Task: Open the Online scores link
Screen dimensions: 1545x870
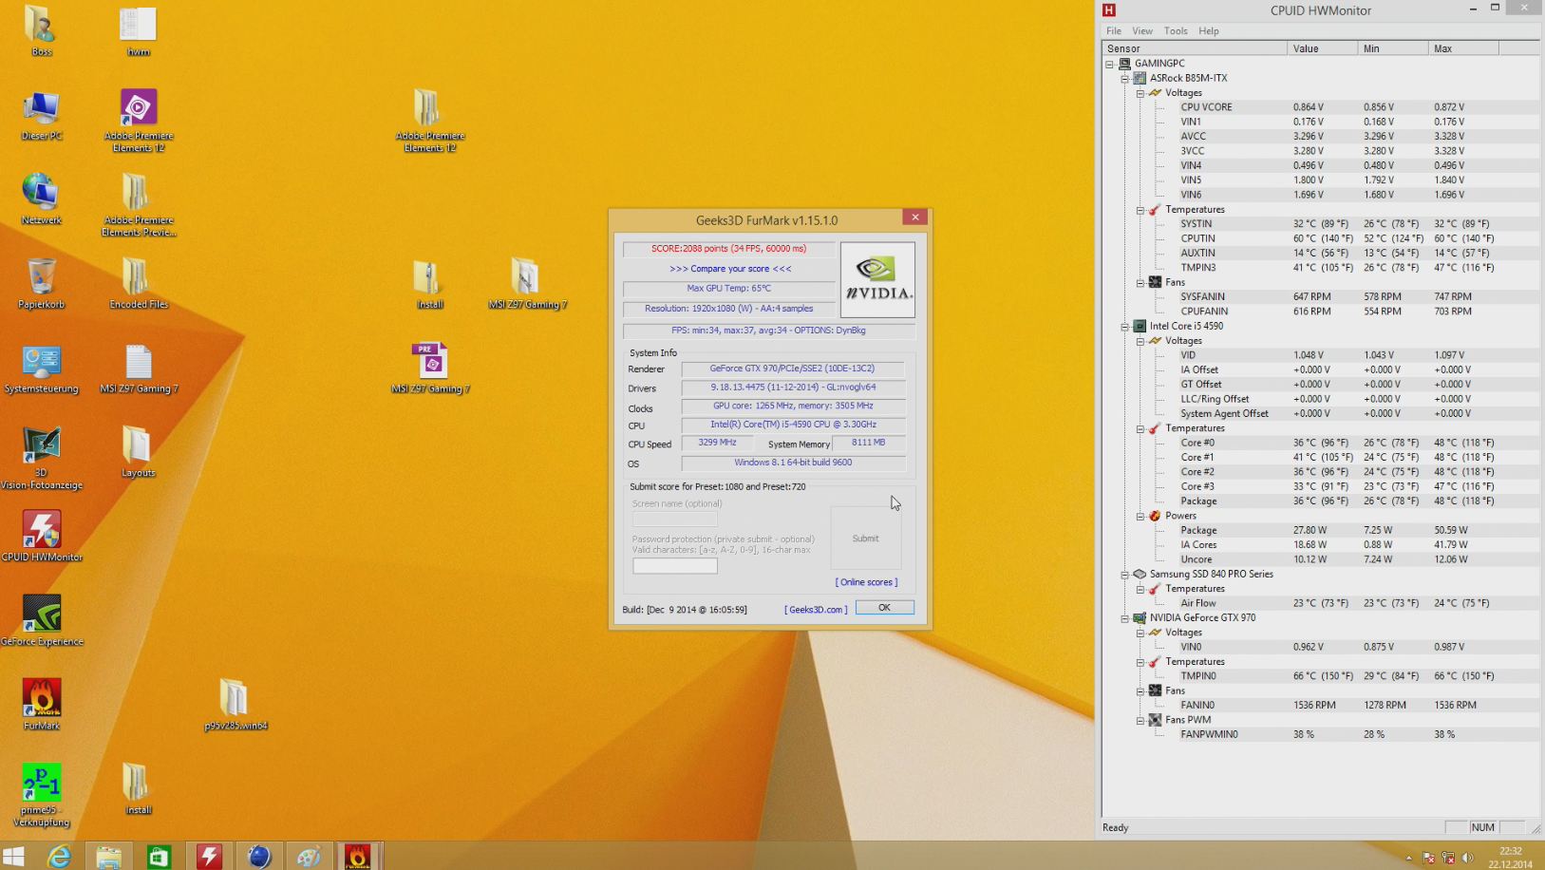Action: [866, 582]
